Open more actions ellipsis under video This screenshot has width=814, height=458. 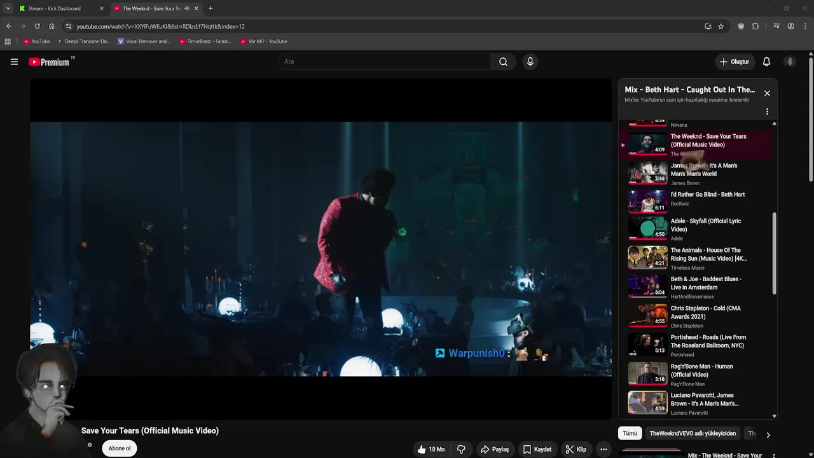pyautogui.click(x=604, y=449)
